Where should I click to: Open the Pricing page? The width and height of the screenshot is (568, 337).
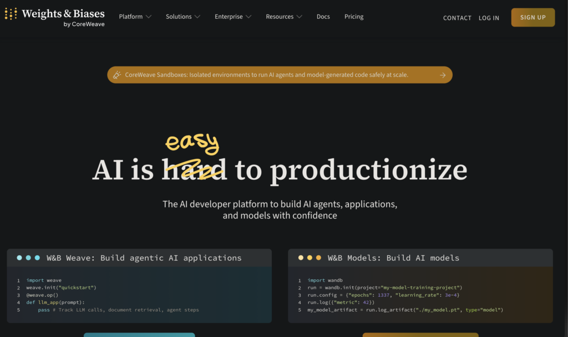coord(354,17)
